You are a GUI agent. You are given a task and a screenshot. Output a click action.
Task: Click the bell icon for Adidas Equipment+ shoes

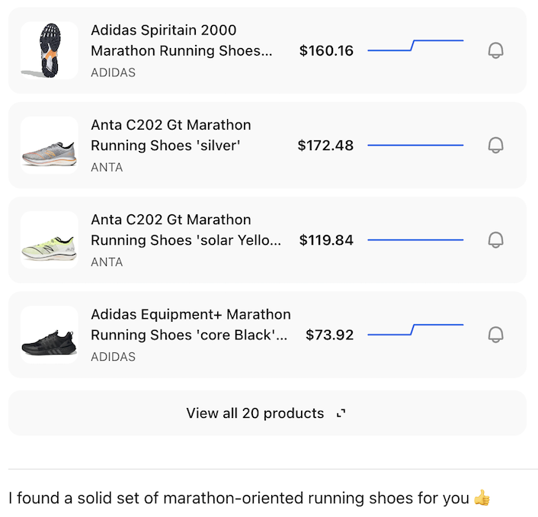click(495, 335)
